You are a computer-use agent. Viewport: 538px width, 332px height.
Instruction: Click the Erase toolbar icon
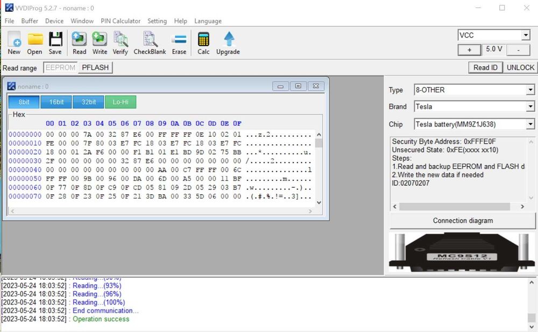coord(179,43)
